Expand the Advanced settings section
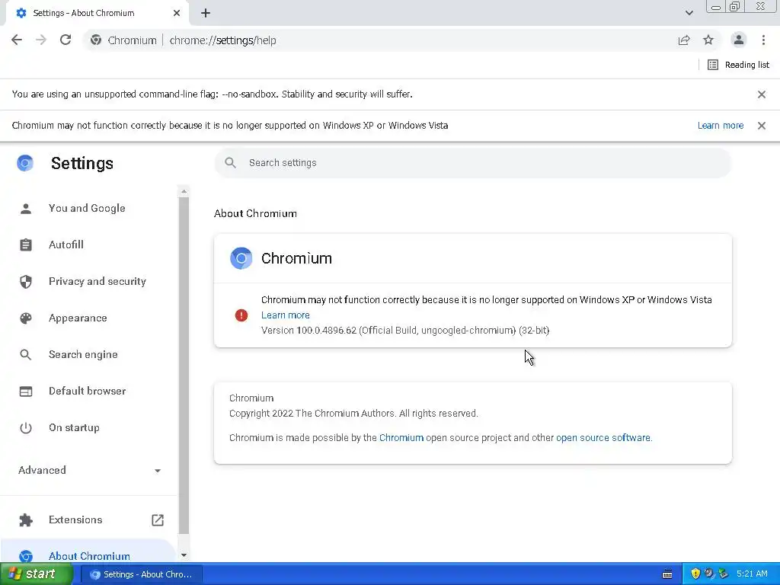Viewport: 780px width, 585px height. (x=90, y=470)
